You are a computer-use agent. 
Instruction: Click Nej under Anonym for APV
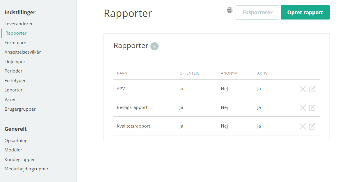point(224,89)
